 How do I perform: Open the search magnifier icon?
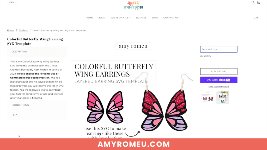point(253,2)
